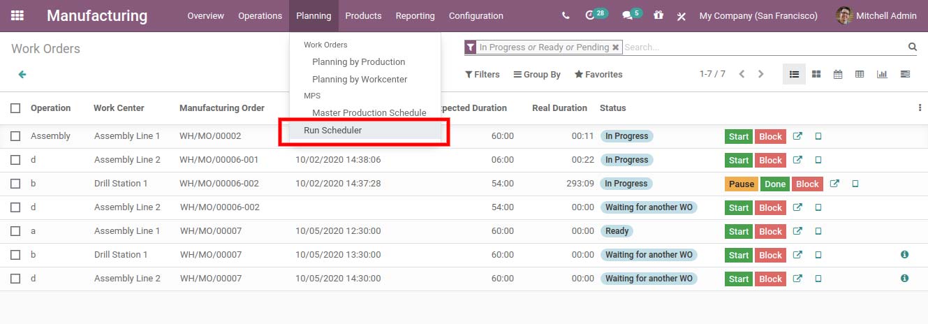Open the Favorites dropdown
Screen dimensions: 928x324
(x=598, y=75)
